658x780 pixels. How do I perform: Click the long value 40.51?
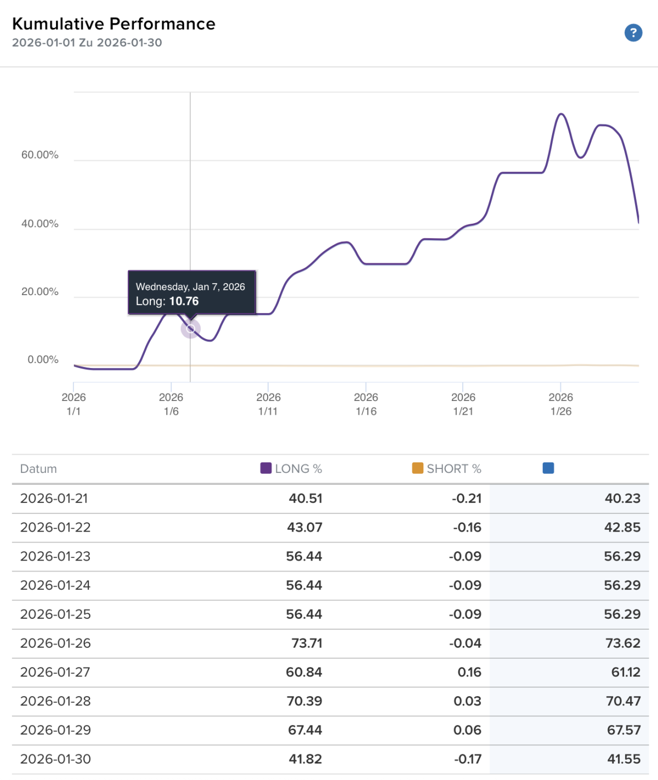coord(305,499)
